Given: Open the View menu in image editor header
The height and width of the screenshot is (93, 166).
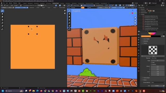Looking at the screenshot, I should [12, 5].
